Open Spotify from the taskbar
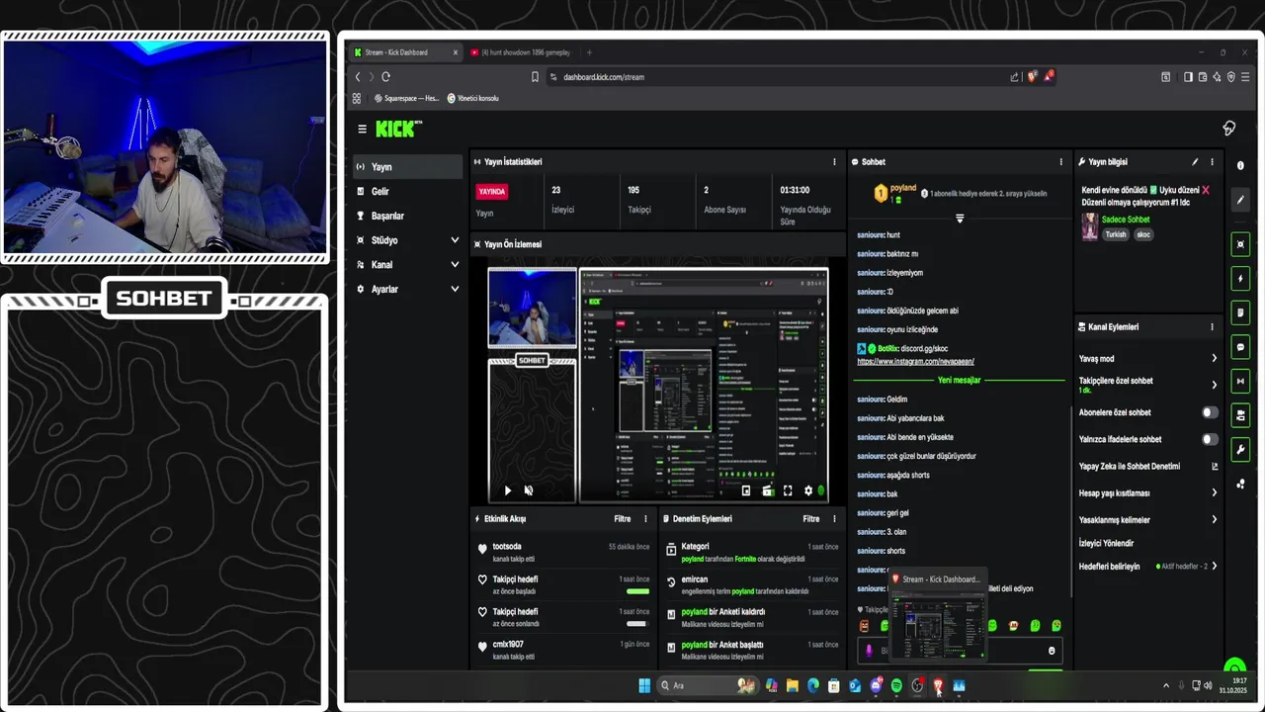The width and height of the screenshot is (1265, 712). (896, 685)
